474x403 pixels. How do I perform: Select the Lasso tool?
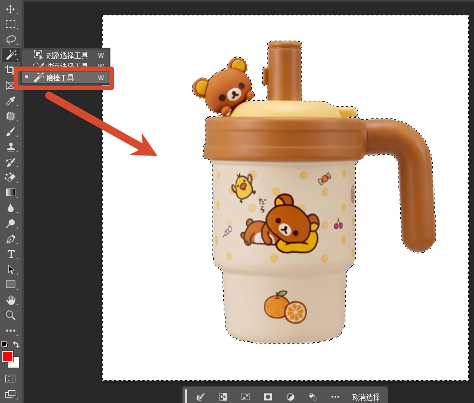click(11, 39)
